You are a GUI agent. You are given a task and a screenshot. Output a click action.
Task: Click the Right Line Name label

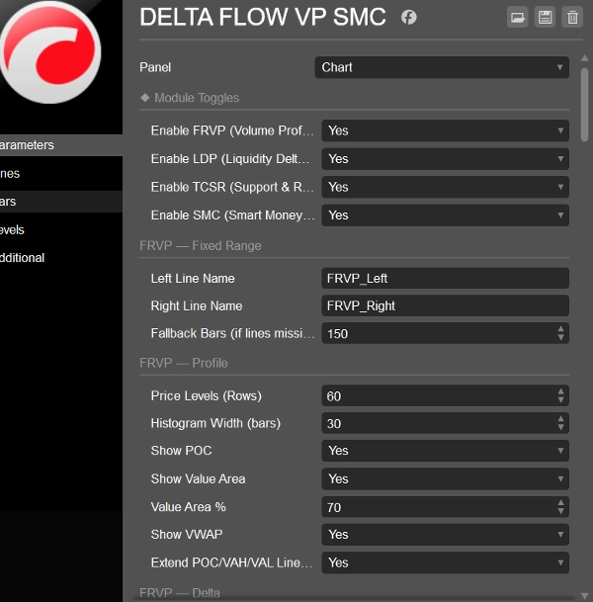click(197, 305)
